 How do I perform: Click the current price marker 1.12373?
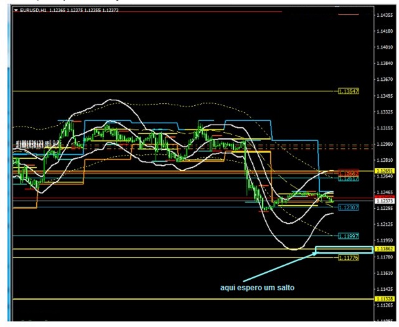click(x=383, y=201)
